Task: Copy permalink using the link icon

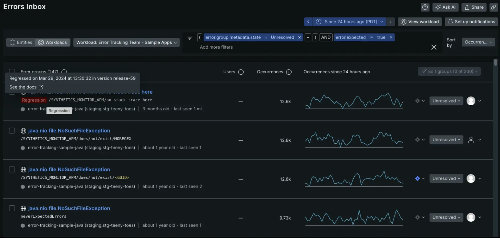Action: click(493, 7)
